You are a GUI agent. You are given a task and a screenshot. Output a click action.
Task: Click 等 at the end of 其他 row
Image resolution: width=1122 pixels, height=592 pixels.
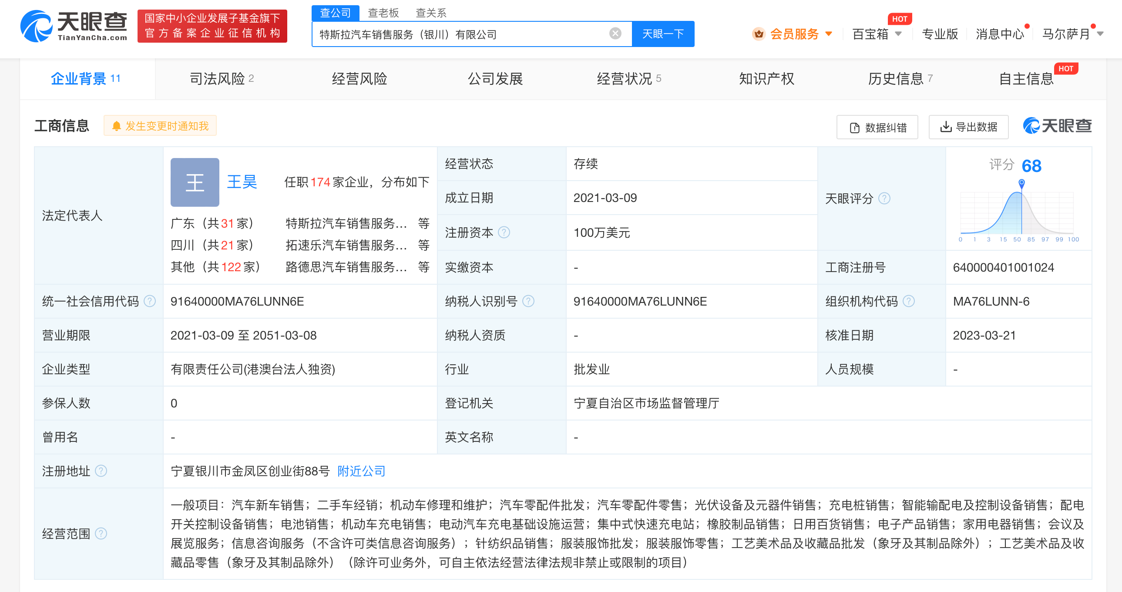point(423,267)
